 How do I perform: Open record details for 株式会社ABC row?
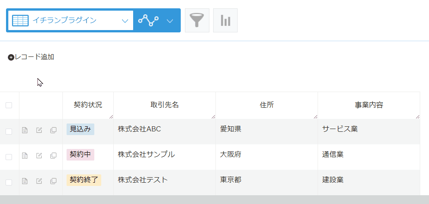coord(25,130)
